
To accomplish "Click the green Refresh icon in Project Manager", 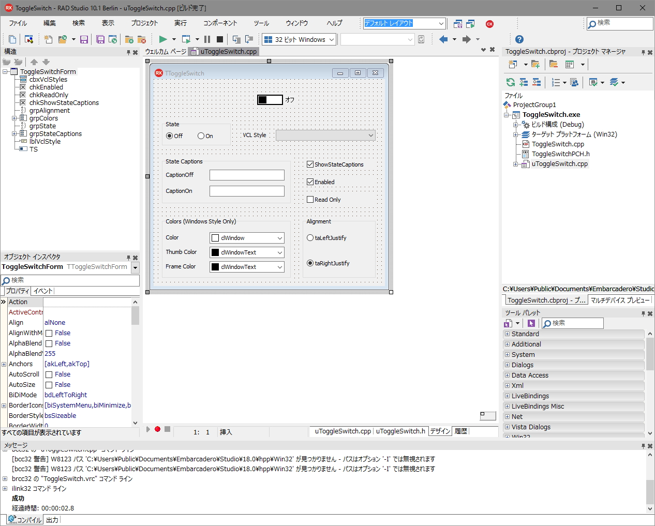I will (x=511, y=82).
